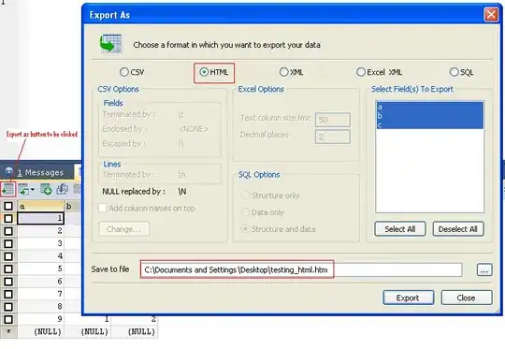Click the Select All button
This screenshot has height=349, width=505.
400,229
